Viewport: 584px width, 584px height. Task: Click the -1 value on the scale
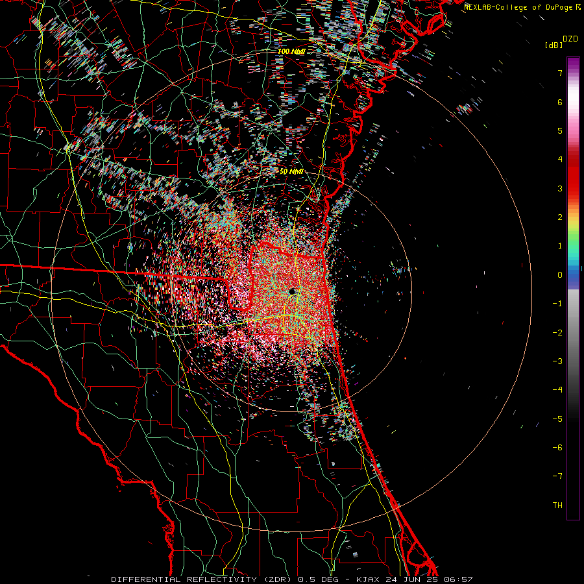[557, 304]
